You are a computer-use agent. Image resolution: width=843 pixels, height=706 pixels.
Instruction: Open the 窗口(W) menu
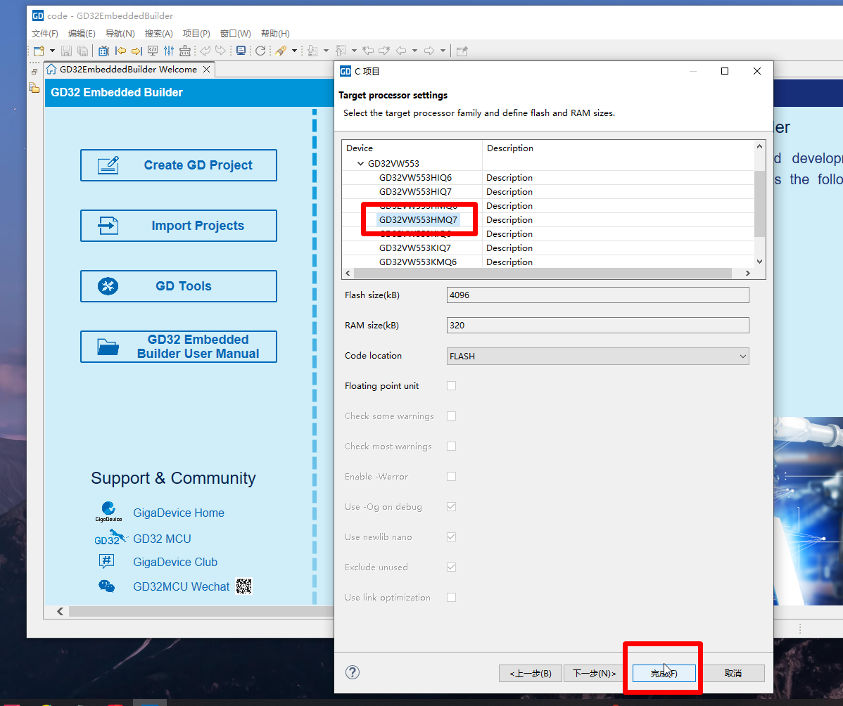point(235,34)
